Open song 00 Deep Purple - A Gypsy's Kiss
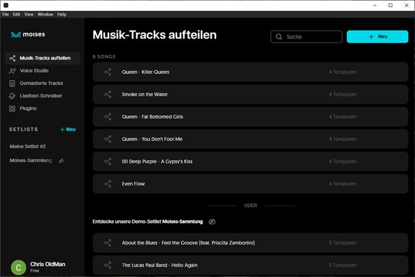The image size is (415, 277). pos(250,161)
